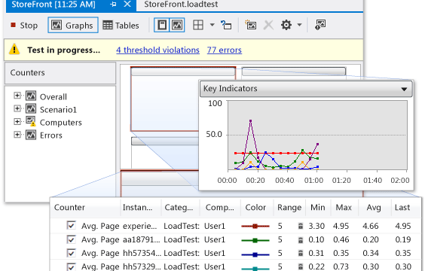Open the Key Indicators graph dropdown
425x271 pixels.
click(404, 89)
